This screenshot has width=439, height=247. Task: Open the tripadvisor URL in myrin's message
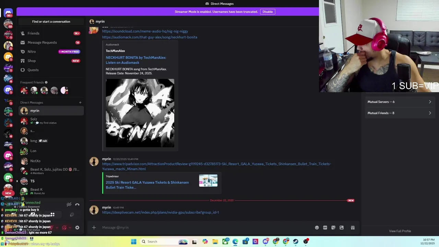click(x=216, y=166)
